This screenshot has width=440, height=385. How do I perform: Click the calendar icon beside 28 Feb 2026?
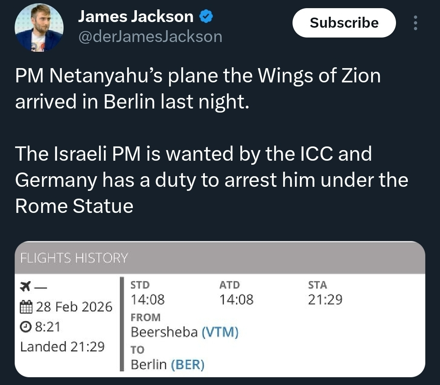26,307
